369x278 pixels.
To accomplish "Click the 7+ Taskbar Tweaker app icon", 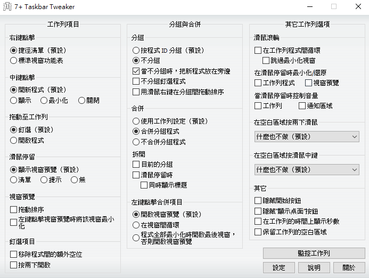I will [7, 6].
